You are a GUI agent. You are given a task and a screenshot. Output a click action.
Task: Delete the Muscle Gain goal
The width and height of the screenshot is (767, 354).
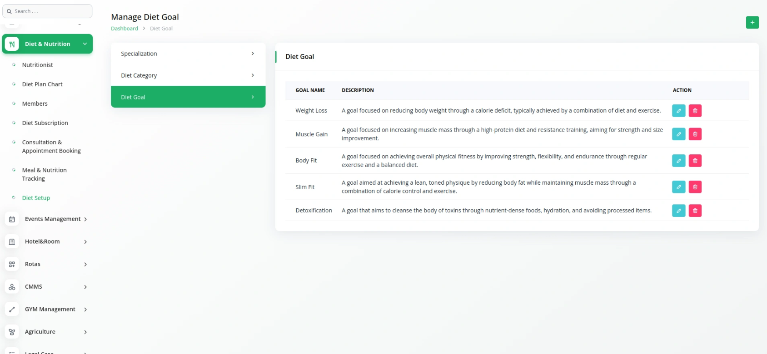[695, 134]
